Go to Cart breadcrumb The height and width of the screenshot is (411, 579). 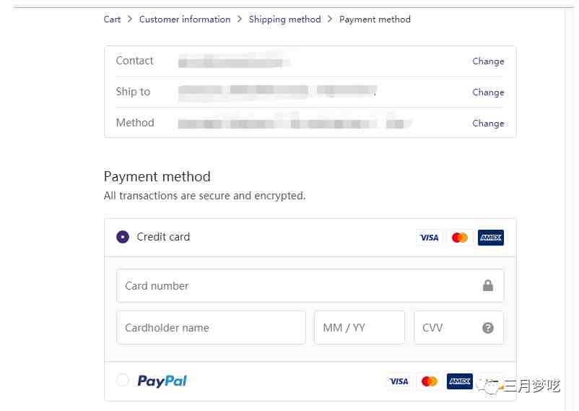click(112, 20)
